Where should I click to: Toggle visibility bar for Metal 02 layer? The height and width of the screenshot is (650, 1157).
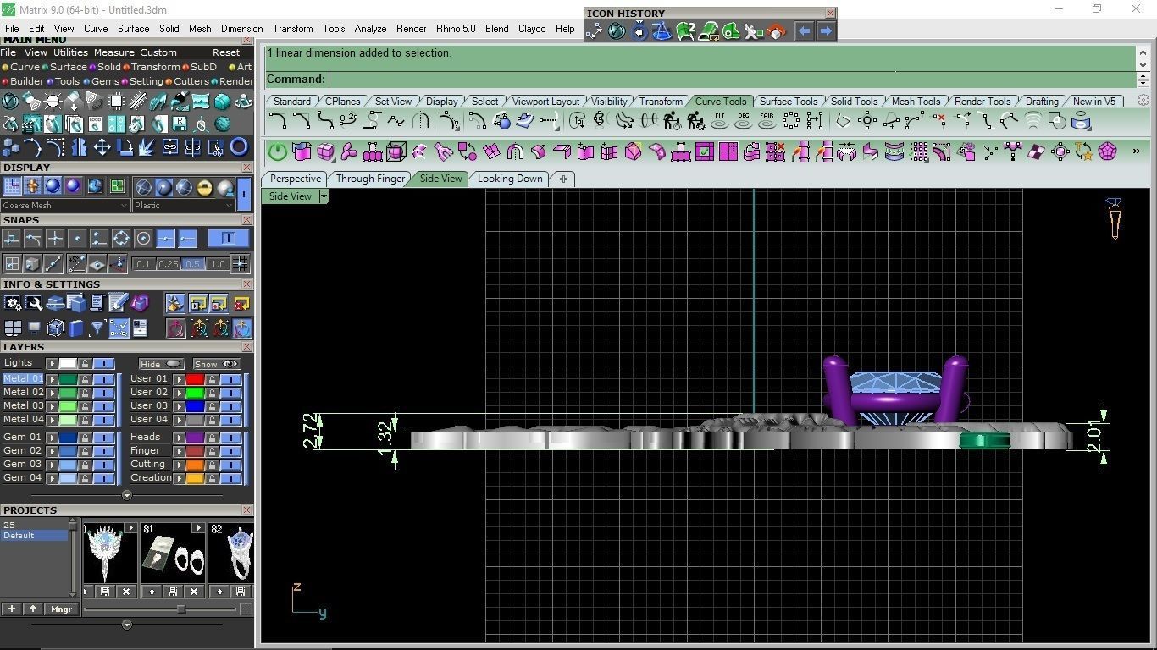tap(103, 393)
